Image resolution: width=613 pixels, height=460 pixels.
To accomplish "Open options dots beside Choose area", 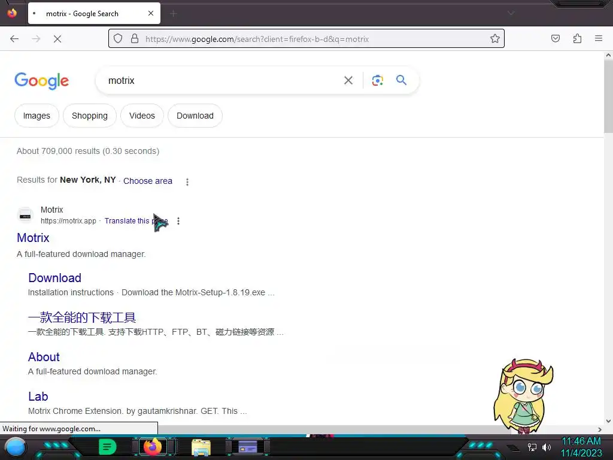I will coord(187,182).
